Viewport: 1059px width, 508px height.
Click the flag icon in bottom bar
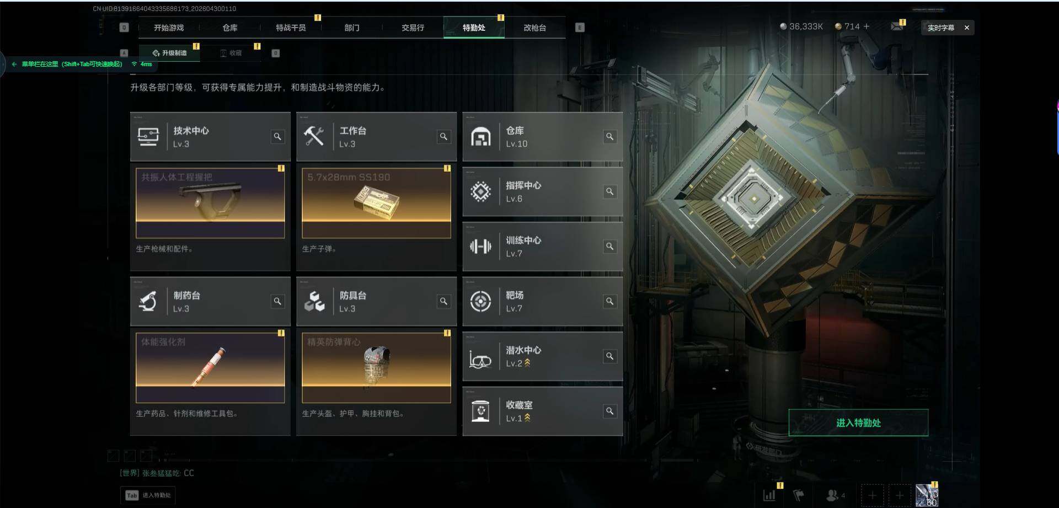click(799, 495)
